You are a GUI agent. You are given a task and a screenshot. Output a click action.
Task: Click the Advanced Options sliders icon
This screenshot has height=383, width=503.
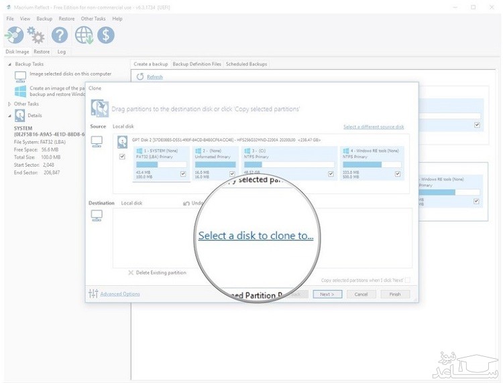point(93,293)
